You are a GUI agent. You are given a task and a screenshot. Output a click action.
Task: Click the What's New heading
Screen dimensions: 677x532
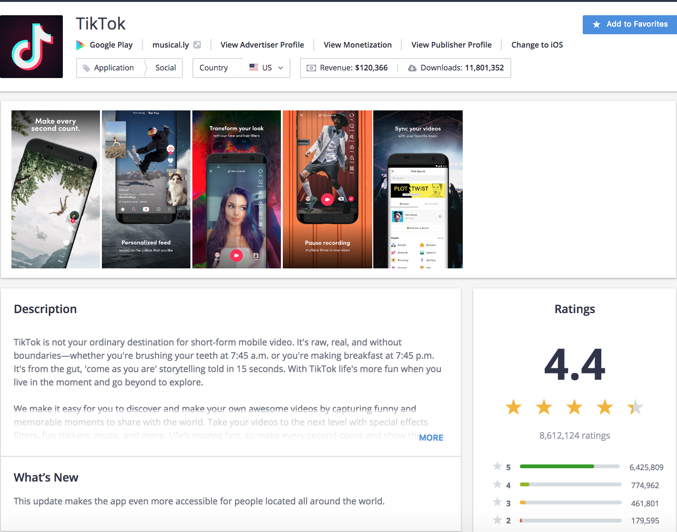tap(46, 478)
